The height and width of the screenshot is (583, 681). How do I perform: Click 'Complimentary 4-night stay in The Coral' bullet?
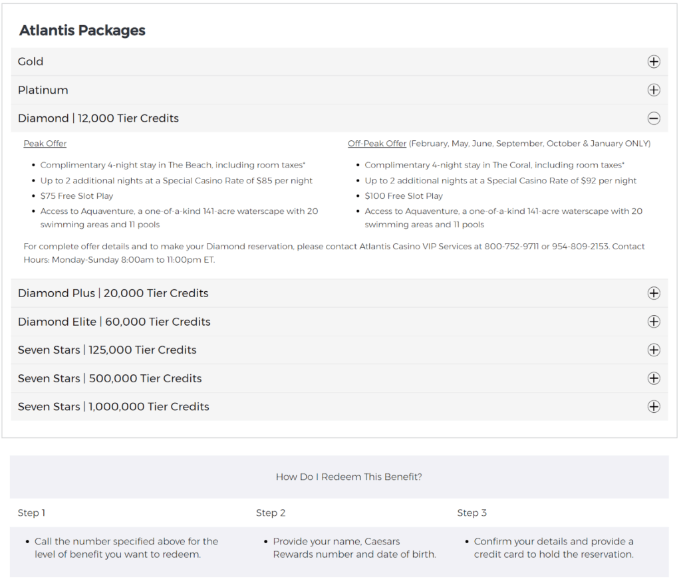[494, 165]
